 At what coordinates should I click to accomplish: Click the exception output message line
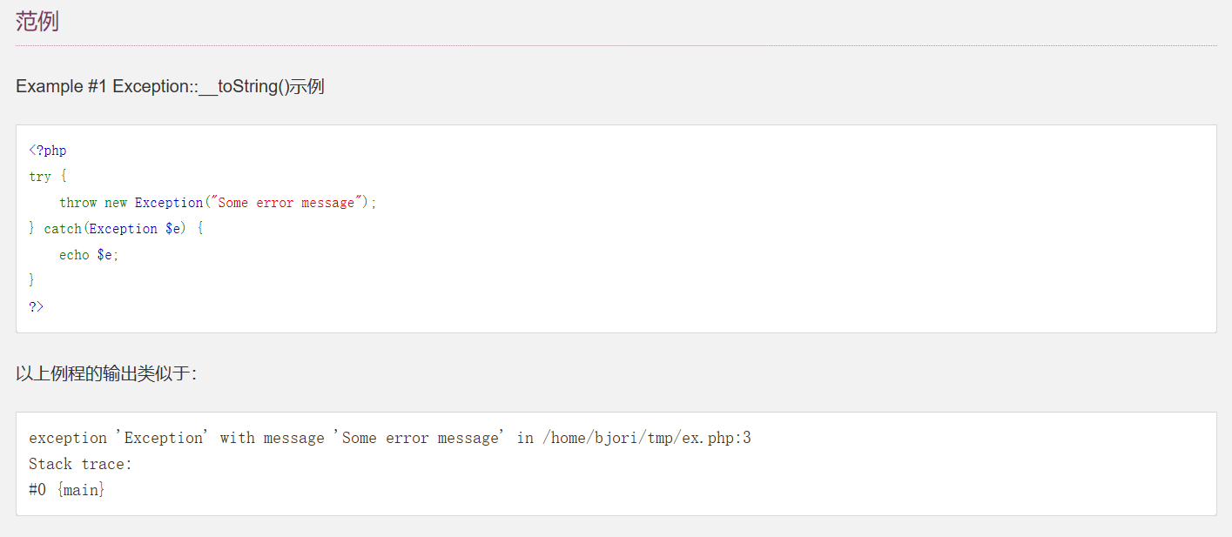[x=390, y=438]
